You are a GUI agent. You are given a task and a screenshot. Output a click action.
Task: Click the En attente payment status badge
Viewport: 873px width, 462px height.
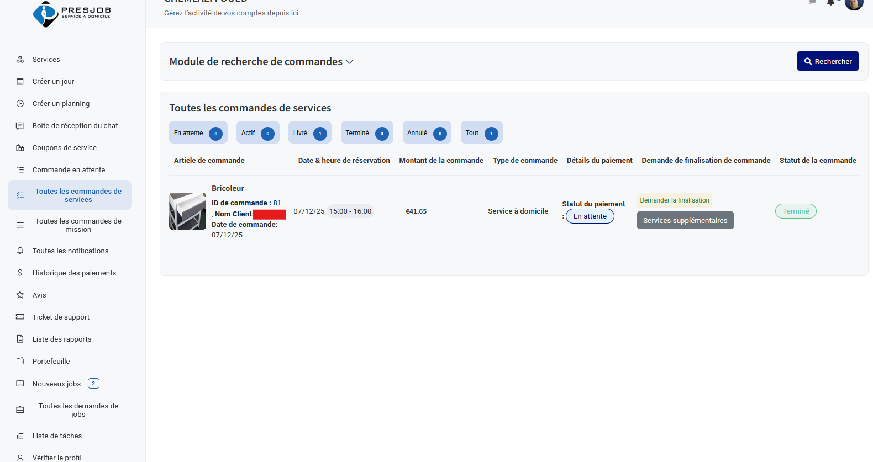[590, 216]
